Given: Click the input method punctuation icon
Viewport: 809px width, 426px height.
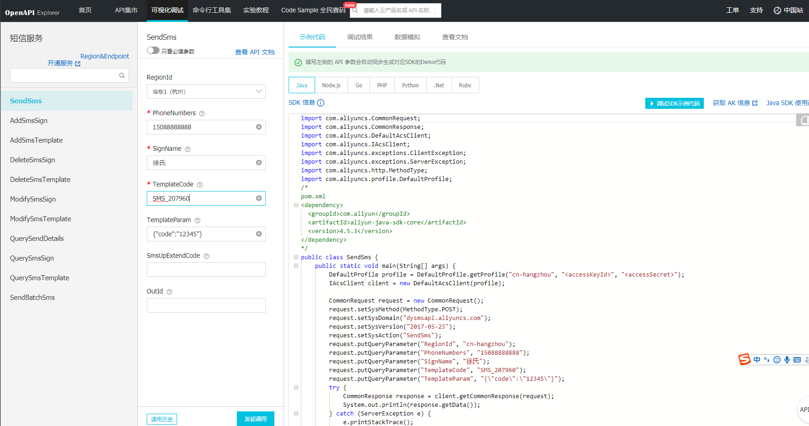Looking at the screenshot, I should coord(767,360).
